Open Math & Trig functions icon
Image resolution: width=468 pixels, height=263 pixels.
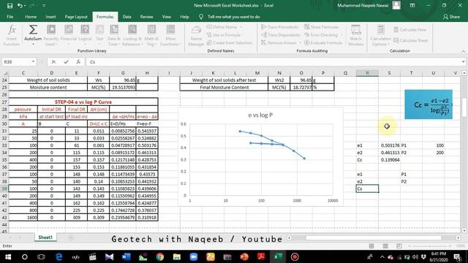point(151,30)
